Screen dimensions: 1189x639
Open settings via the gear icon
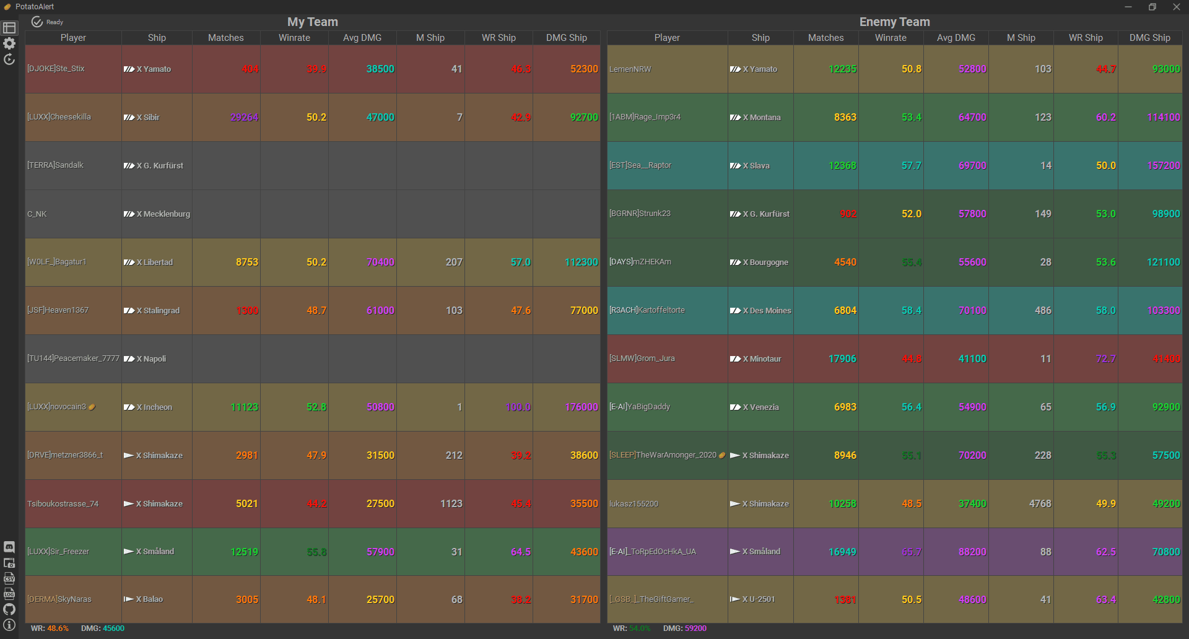[x=9, y=43]
